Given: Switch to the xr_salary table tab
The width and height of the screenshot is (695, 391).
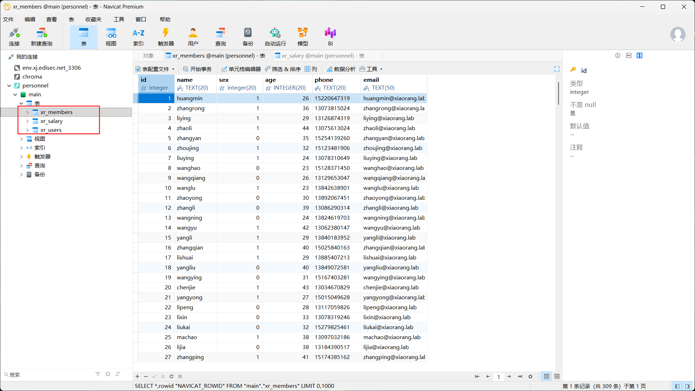Looking at the screenshot, I should pyautogui.click(x=323, y=56).
